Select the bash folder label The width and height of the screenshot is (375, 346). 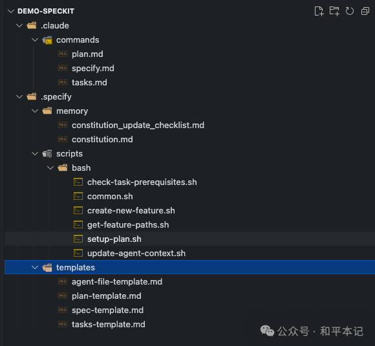(x=81, y=168)
